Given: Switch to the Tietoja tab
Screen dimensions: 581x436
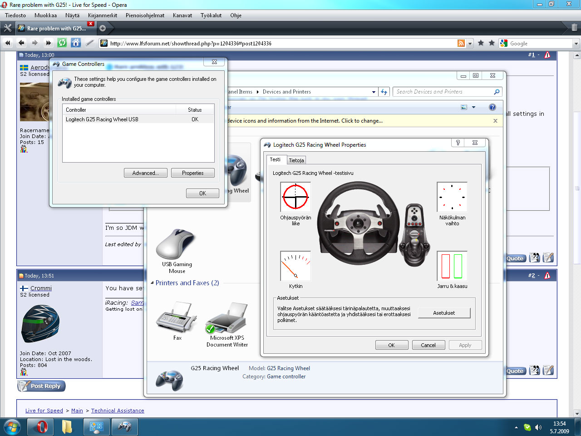Looking at the screenshot, I should [296, 160].
